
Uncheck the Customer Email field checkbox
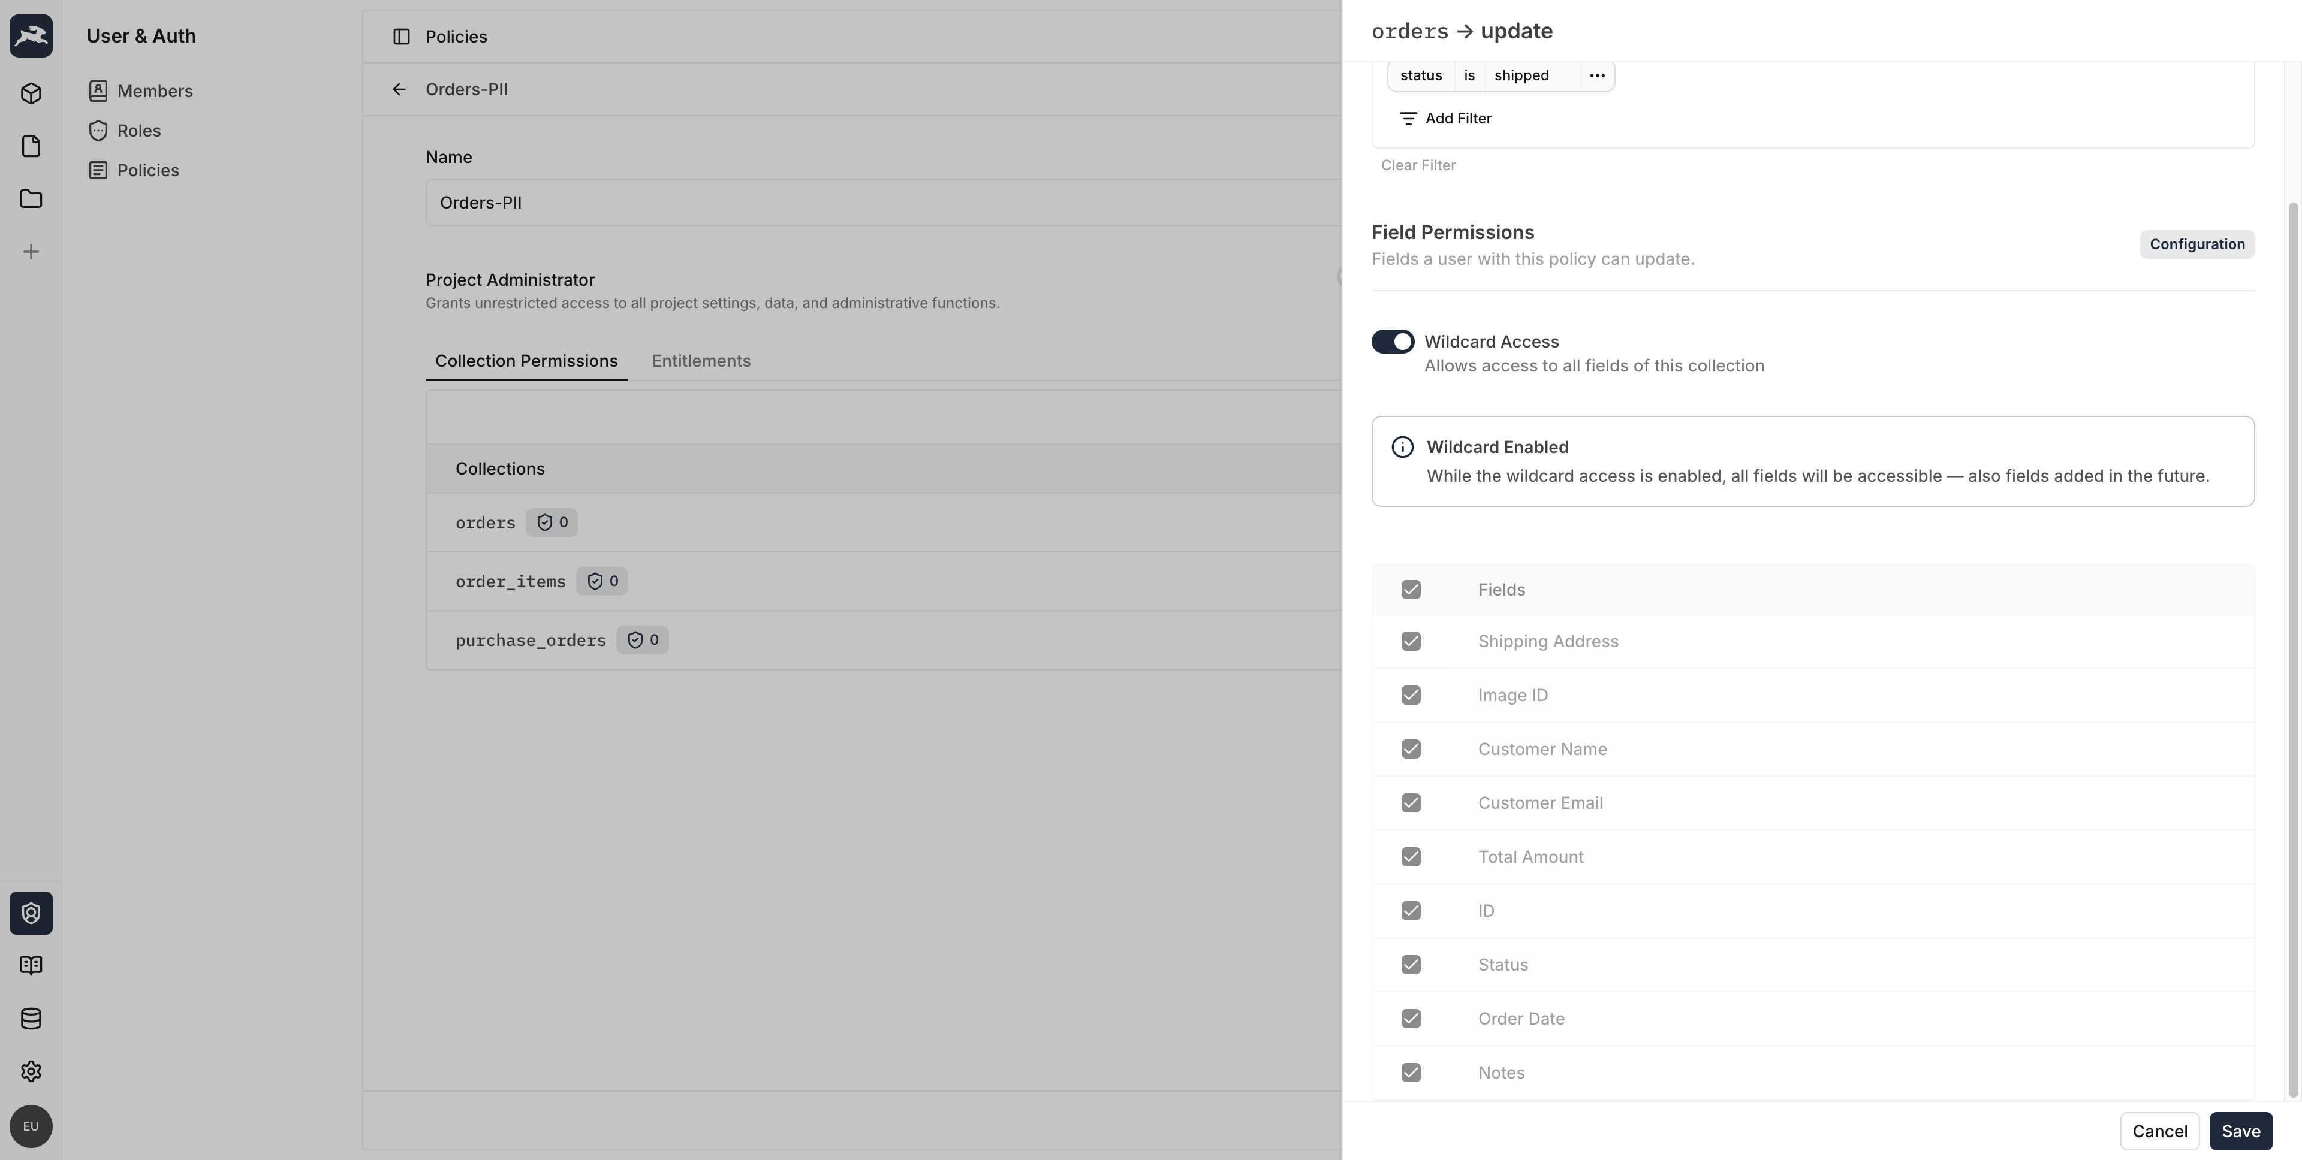coord(1410,803)
